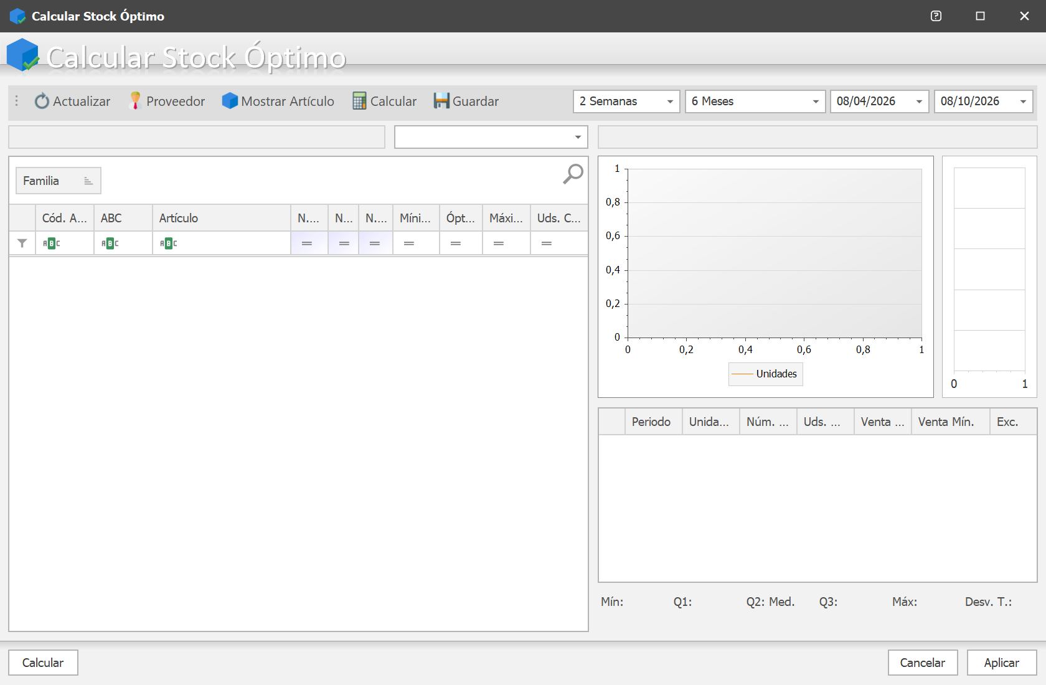Viewport: 1046px width, 685px height.
Task: Open the 08/04/2026 date picker
Action: pyautogui.click(x=919, y=102)
